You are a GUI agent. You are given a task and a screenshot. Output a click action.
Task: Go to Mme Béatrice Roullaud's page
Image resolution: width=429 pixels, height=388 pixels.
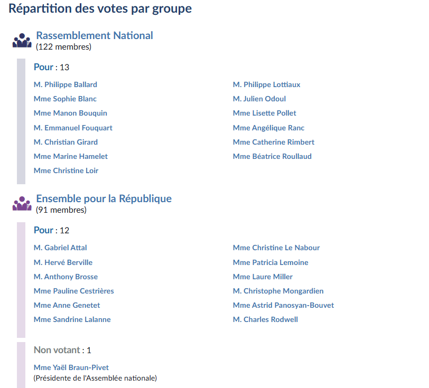[x=272, y=156]
